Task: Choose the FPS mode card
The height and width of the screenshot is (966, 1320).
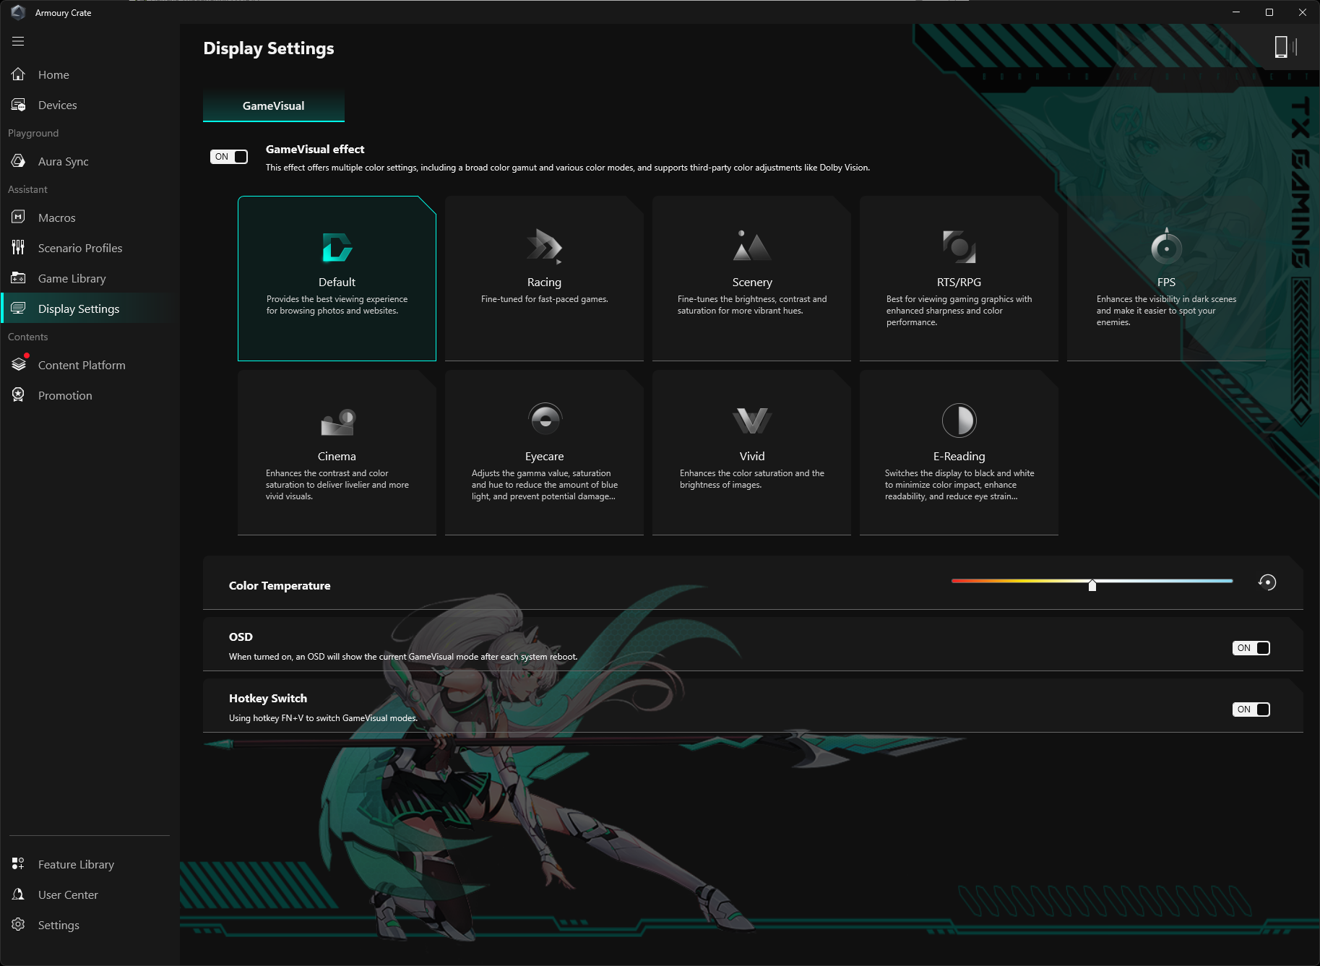Action: click(x=1166, y=278)
